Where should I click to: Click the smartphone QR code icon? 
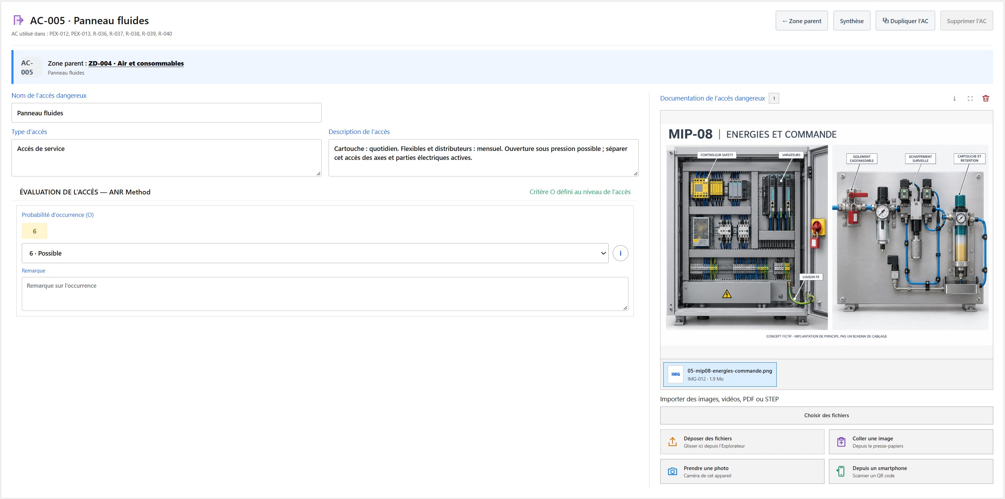(841, 471)
